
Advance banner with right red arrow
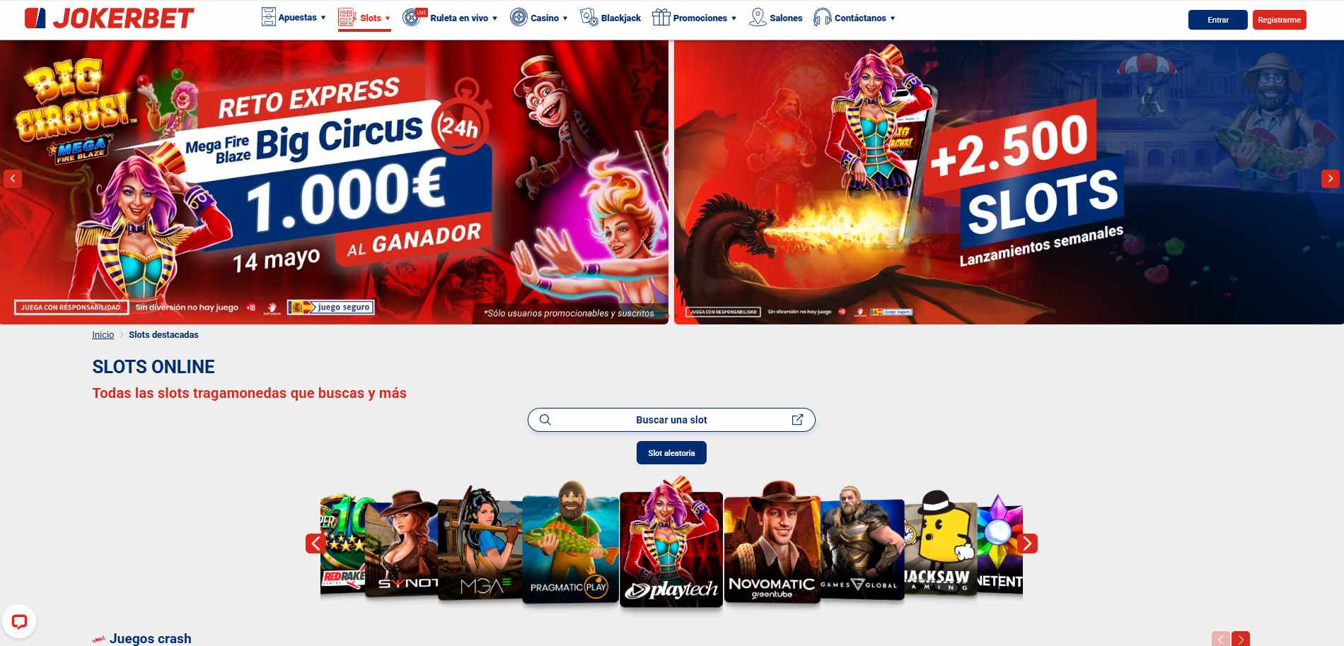tap(1331, 179)
